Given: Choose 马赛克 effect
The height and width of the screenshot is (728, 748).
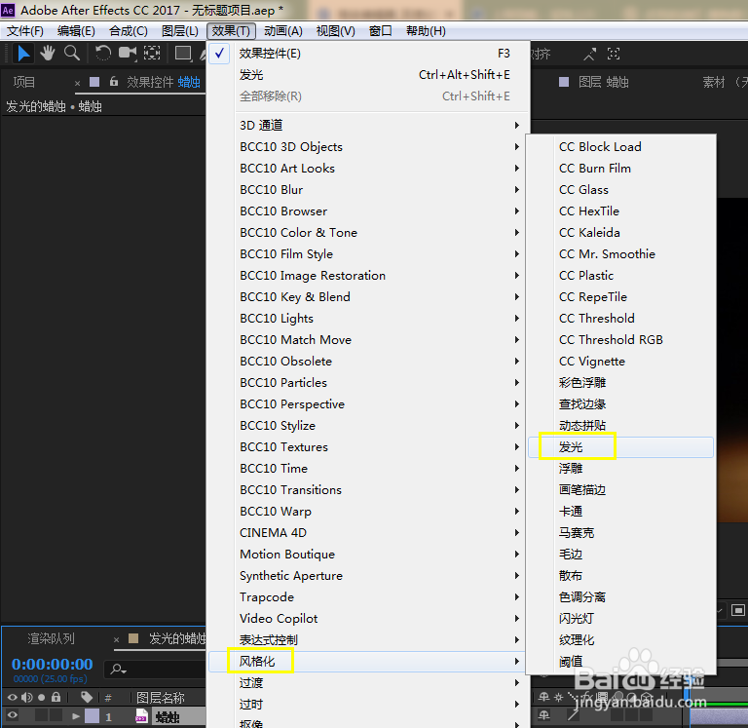Looking at the screenshot, I should click(x=620, y=533).
